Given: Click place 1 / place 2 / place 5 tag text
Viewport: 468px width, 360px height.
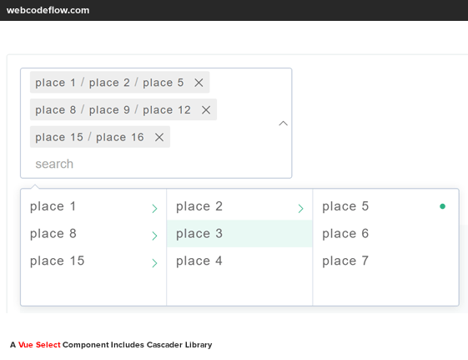Looking at the screenshot, I should click(109, 83).
